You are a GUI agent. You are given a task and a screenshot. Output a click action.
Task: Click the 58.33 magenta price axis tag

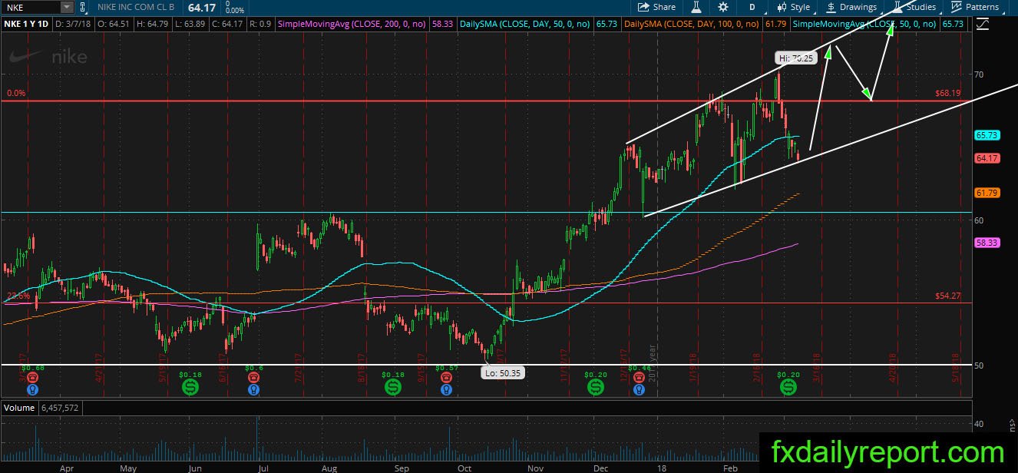click(x=986, y=243)
